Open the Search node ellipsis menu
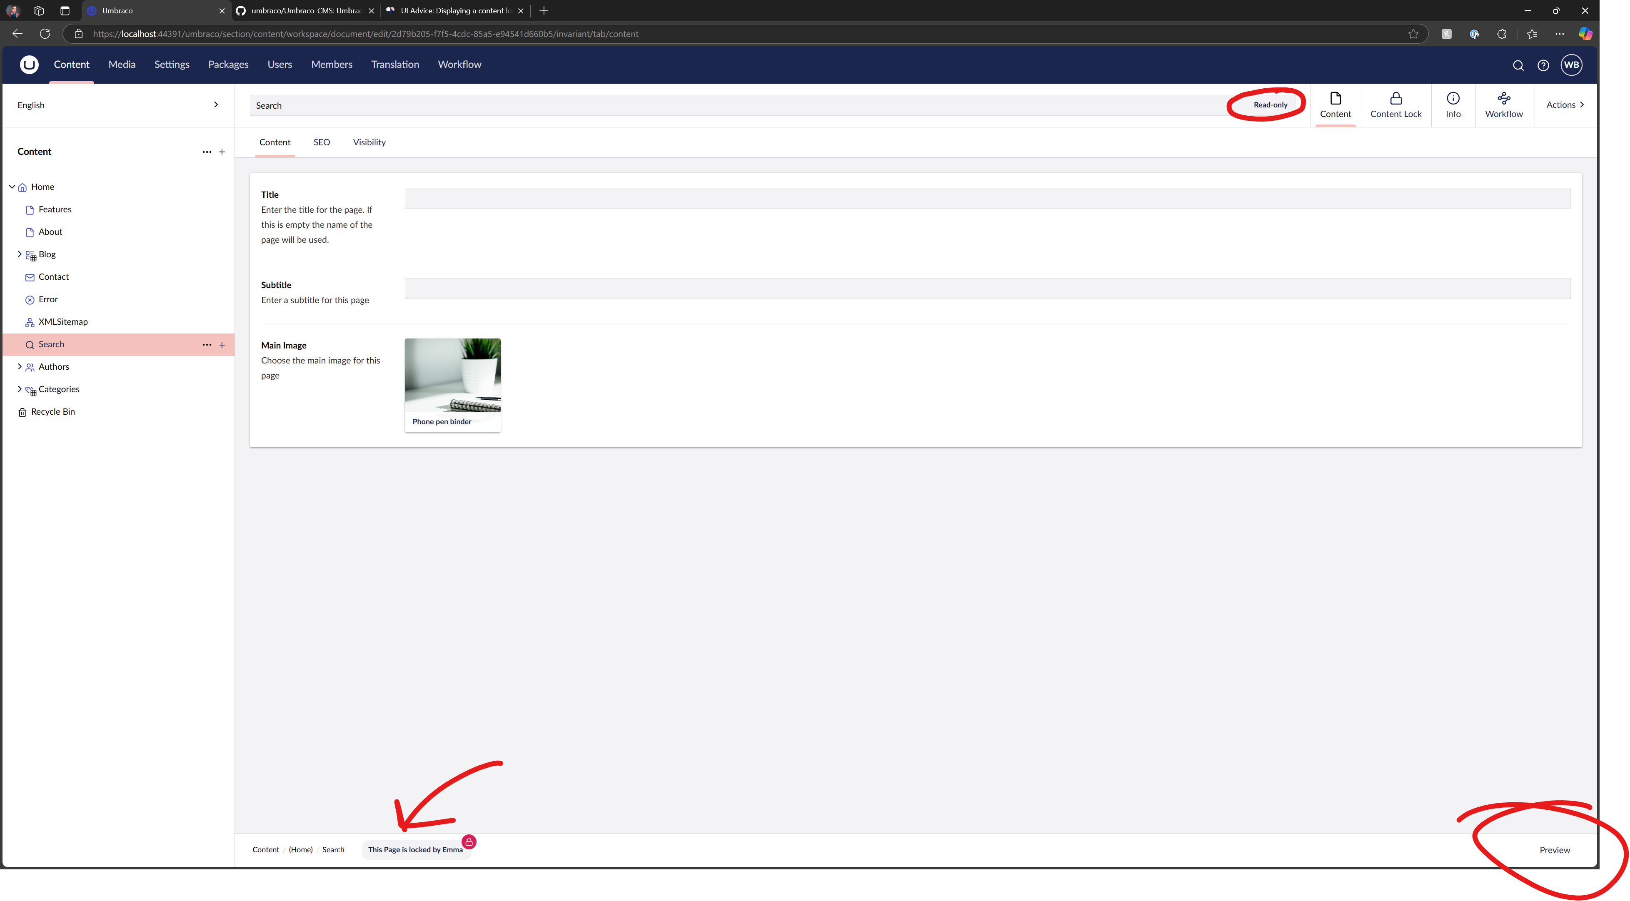The width and height of the screenshot is (1630, 901). 207,345
